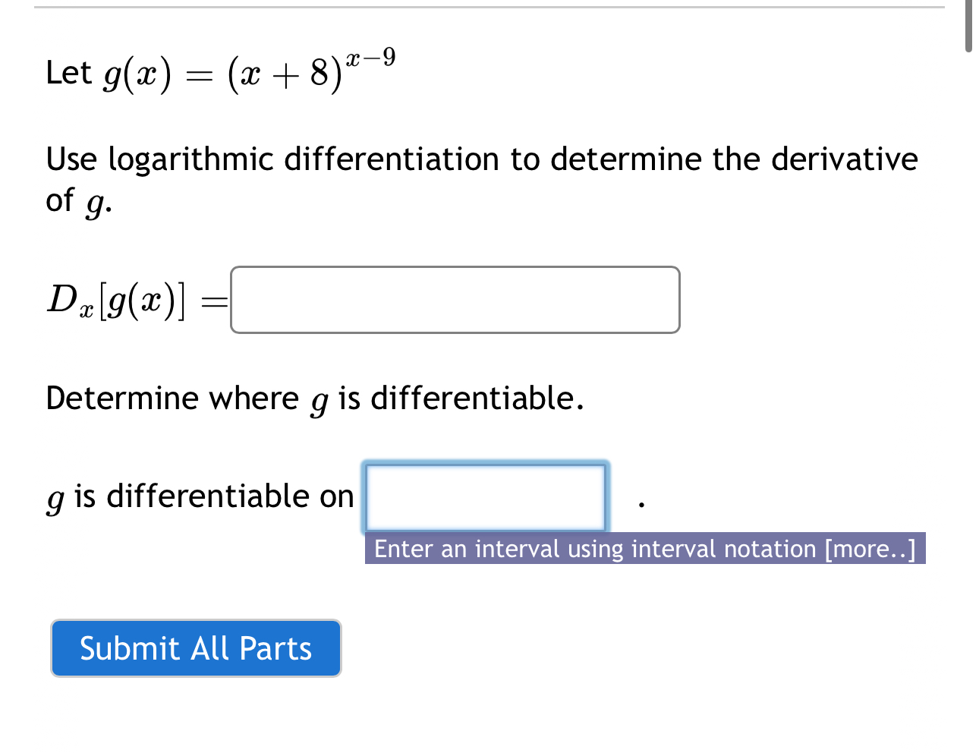The width and height of the screenshot is (979, 753).
Task: Open the [more..] interval notation help link
Action: point(870,549)
